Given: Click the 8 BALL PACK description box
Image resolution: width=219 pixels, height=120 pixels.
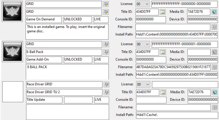Looking at the screenshot, I should tap(67, 72).
